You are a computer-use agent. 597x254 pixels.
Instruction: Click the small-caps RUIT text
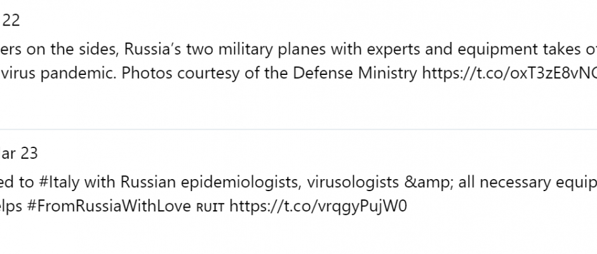point(210,208)
